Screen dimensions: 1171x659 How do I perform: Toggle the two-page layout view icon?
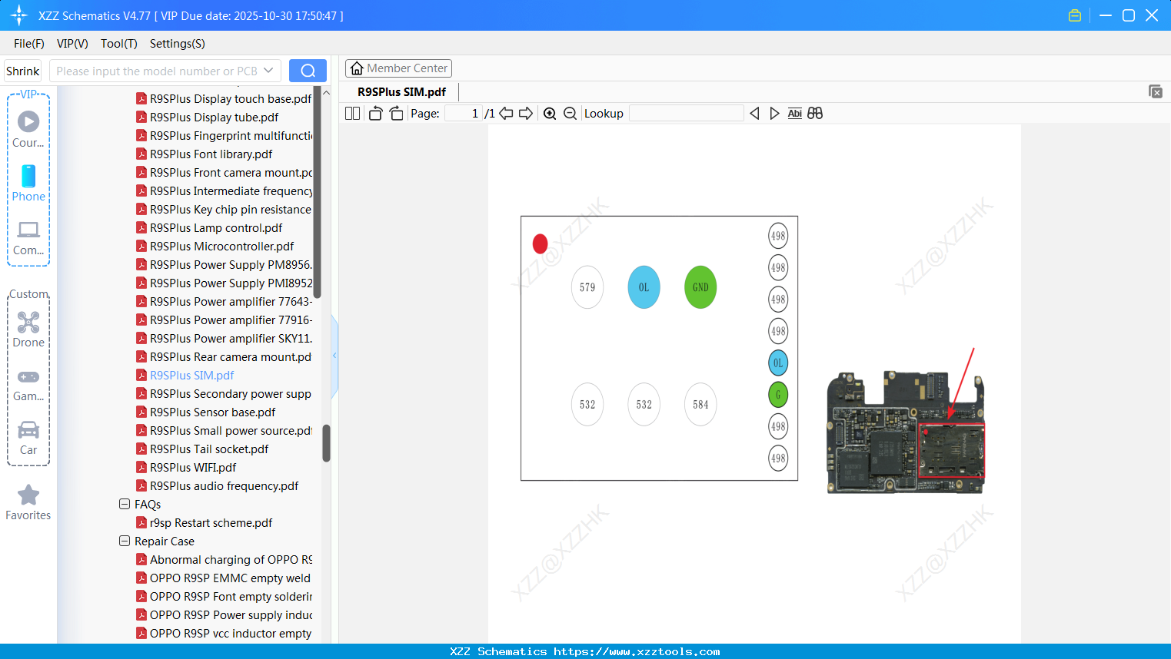click(353, 114)
